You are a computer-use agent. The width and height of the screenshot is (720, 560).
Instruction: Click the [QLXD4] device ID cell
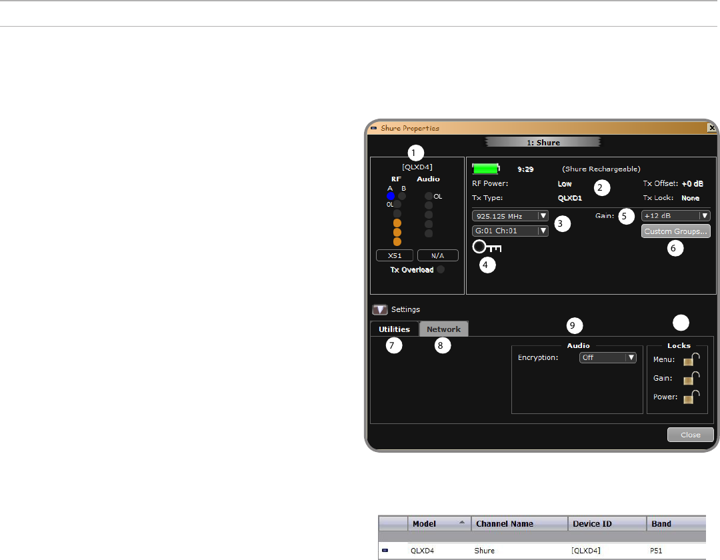pyautogui.click(x=585, y=551)
